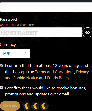The height and width of the screenshot is (111, 92).
Task: Click the 'Use at least 8 characters' hint
Action: [x=17, y=25]
